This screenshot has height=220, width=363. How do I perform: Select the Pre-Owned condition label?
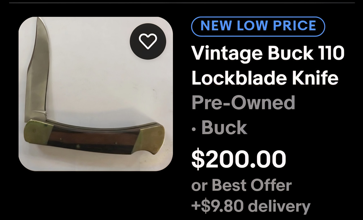click(243, 103)
